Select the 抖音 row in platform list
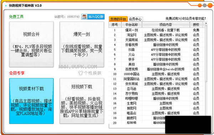 (156, 50)
